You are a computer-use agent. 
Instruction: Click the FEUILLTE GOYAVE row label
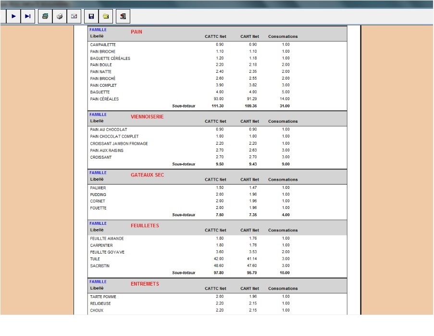coord(107,252)
